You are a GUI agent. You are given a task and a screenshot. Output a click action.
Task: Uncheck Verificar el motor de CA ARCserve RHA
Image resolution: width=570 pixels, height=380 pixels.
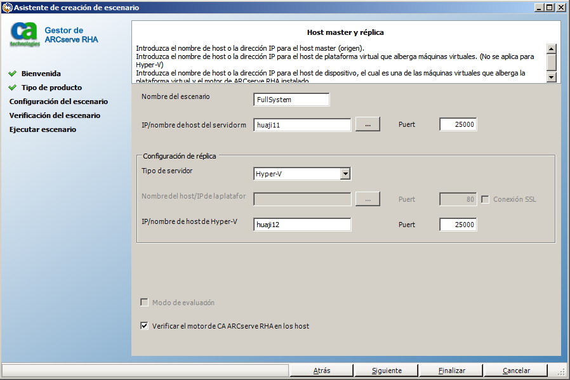(144, 325)
